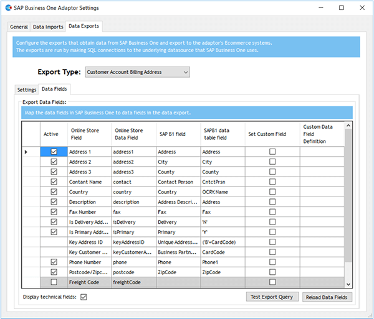Uncheck Active for Address 3 row

coord(54,172)
